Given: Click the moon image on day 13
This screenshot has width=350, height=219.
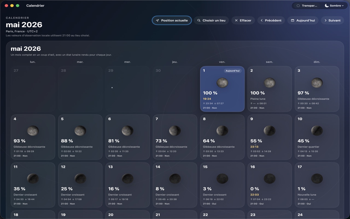Looking at the screenshot, I should point(127,178).
